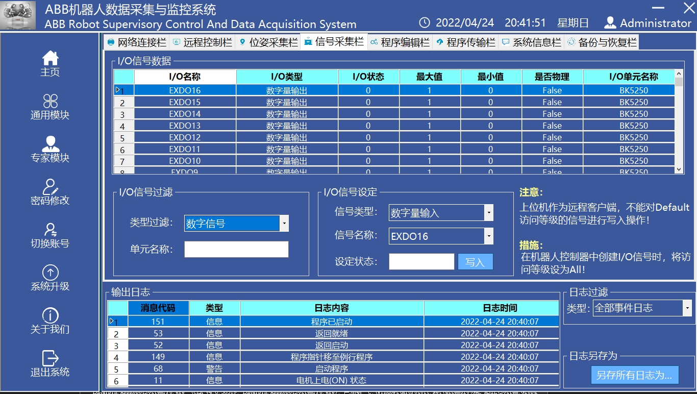Sort by the I/O名称 column header
The image size is (697, 394).
pos(185,77)
